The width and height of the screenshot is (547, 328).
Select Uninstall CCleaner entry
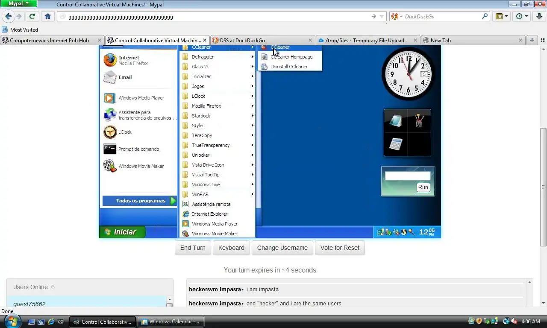tap(290, 67)
